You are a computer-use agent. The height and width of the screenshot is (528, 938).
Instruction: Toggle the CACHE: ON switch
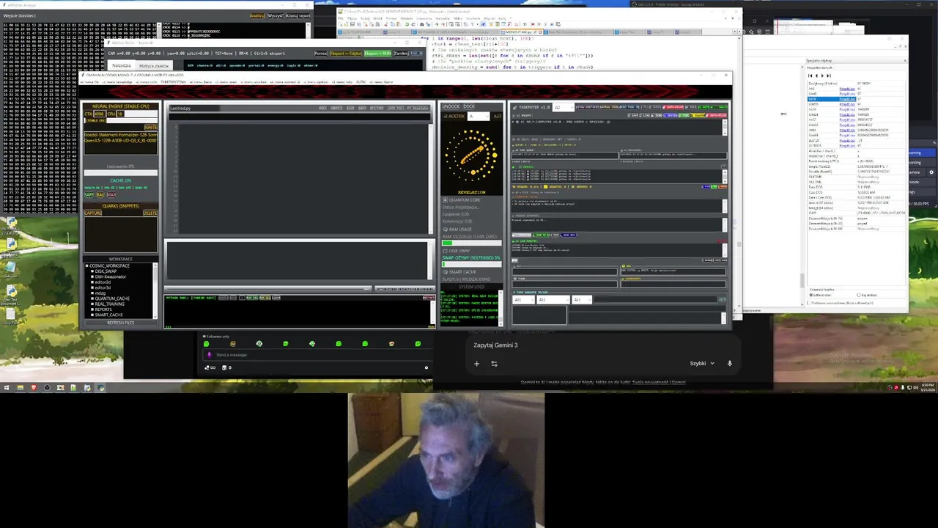click(120, 180)
